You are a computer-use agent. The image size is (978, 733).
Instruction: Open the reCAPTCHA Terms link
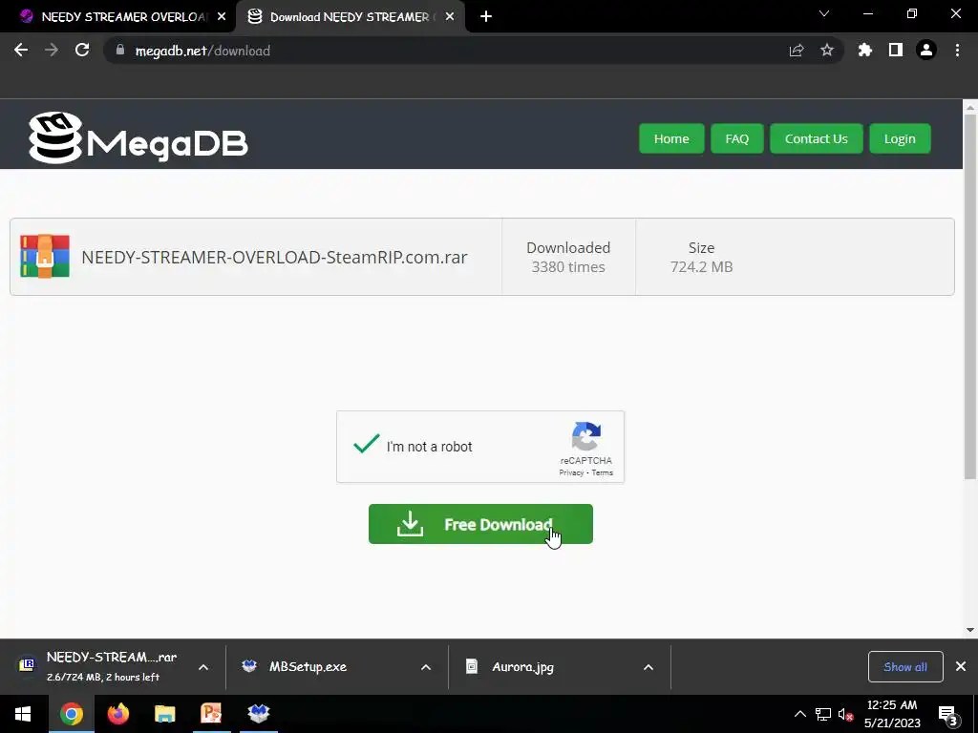[x=602, y=472]
